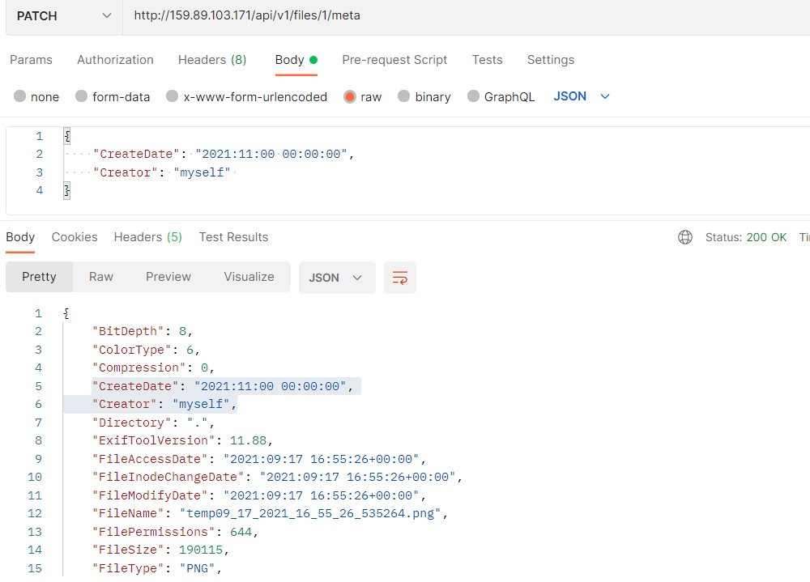The height and width of the screenshot is (582, 810).
Task: Open the PATCH HTTP method dropdown
Action: coord(64,16)
